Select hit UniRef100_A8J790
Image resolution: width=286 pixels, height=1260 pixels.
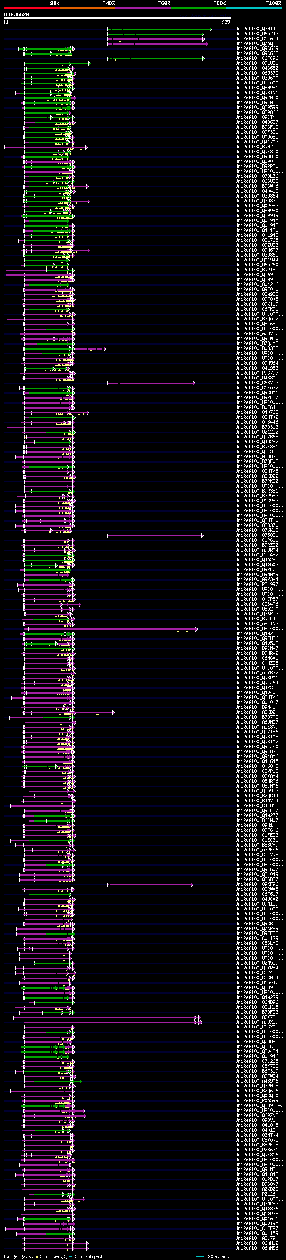click(x=257, y=1238)
